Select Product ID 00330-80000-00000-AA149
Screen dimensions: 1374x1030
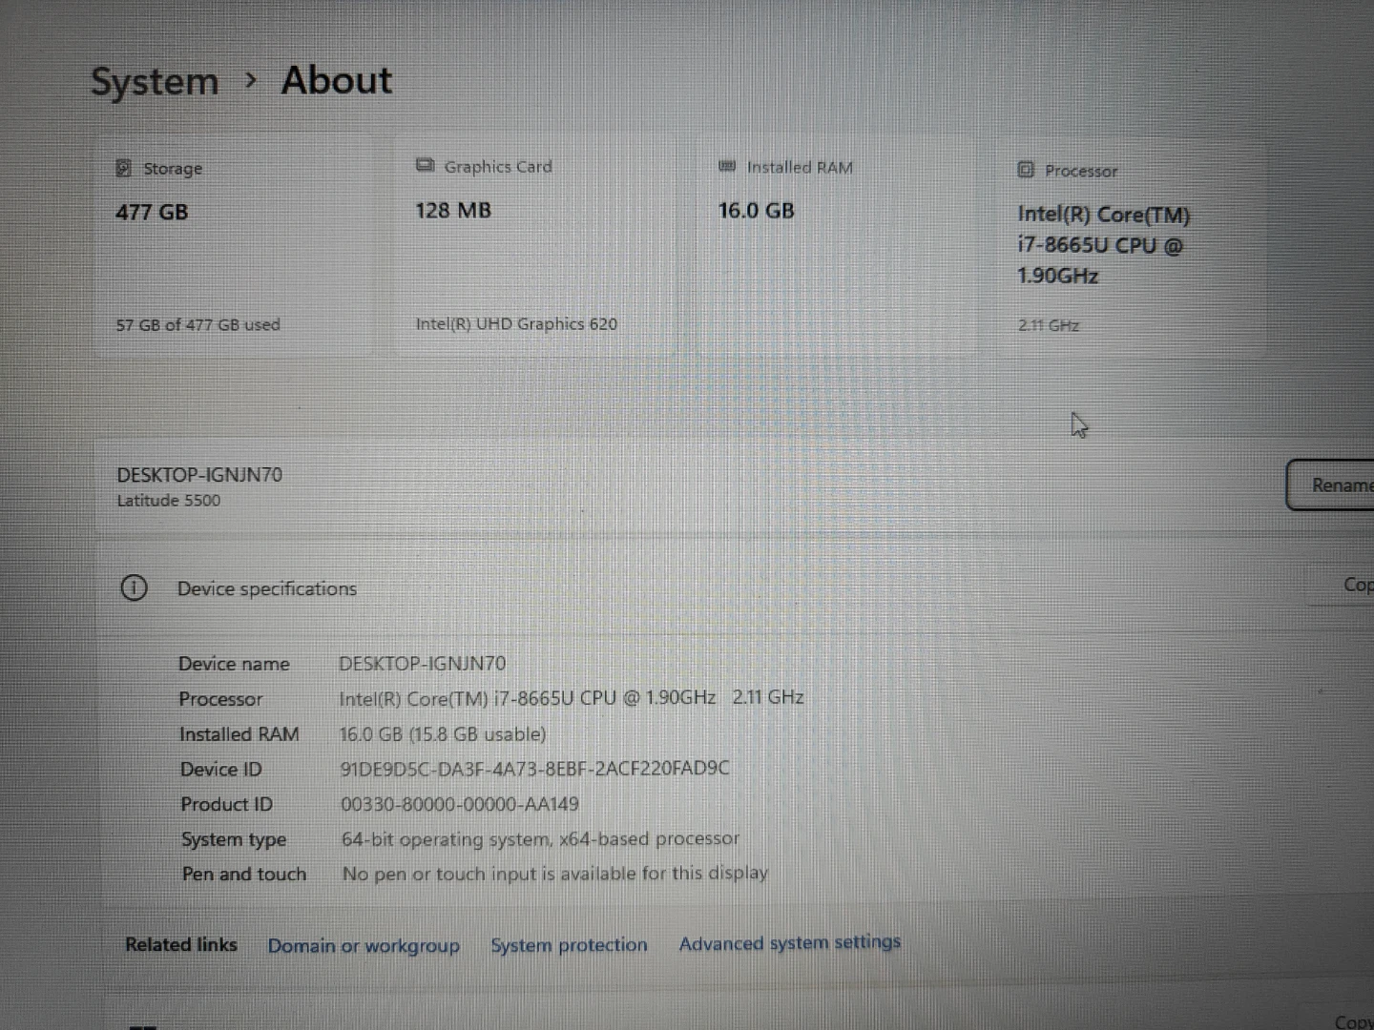(x=460, y=804)
